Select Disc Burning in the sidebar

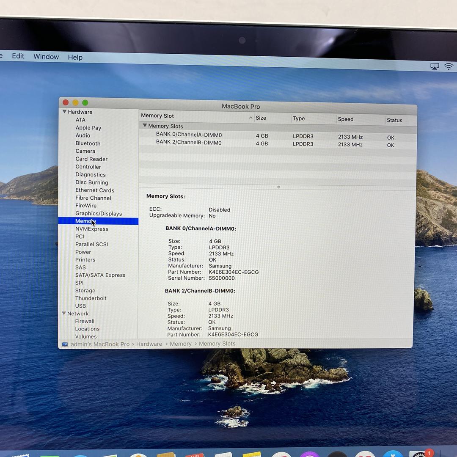(92, 182)
